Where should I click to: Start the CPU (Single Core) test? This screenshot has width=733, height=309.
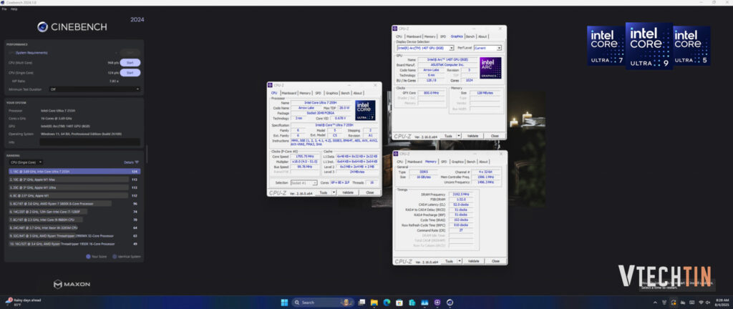[x=130, y=73]
